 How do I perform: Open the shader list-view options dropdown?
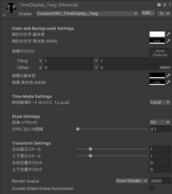(x=164, y=13)
